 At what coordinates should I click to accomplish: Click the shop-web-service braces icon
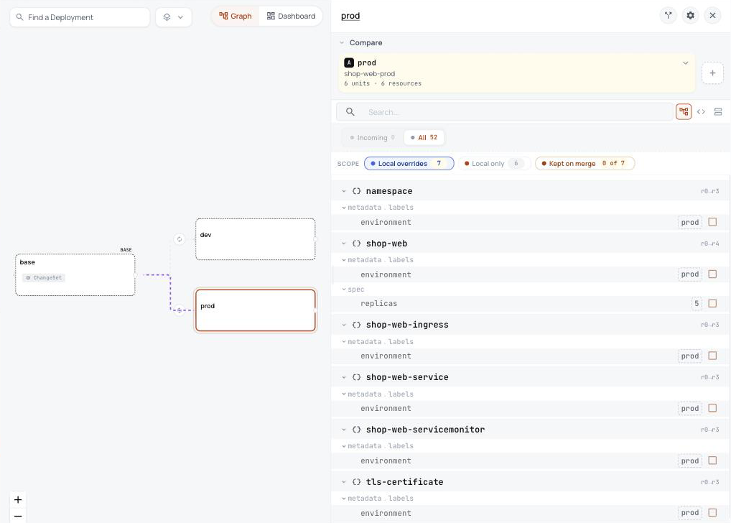tap(357, 377)
